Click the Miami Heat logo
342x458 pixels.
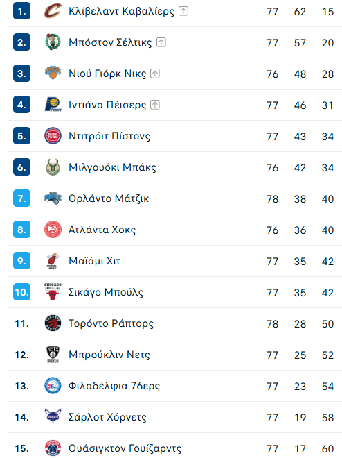53,261
